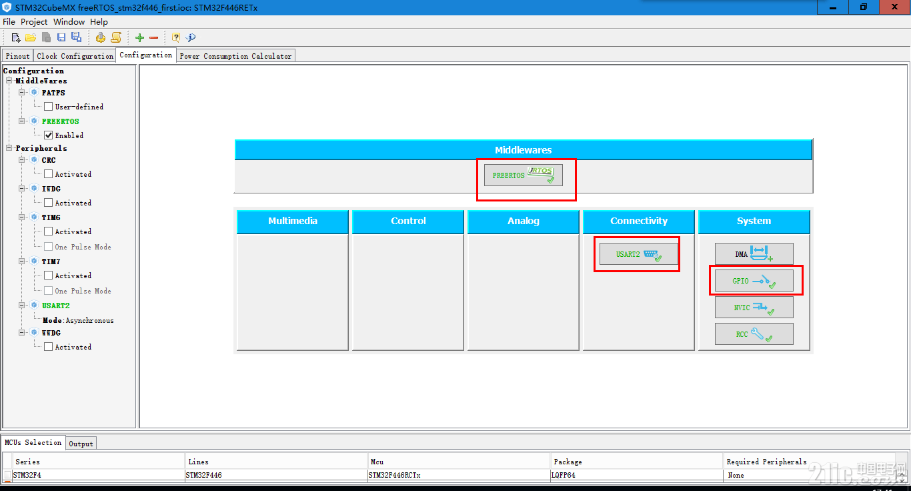Click the New Project toolbar icon
911x491 pixels.
click(x=17, y=37)
